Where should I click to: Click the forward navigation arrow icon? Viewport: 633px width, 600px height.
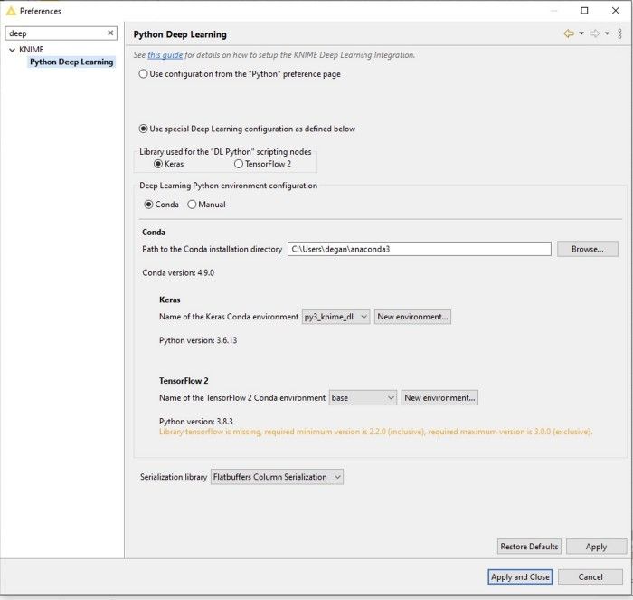[594, 34]
